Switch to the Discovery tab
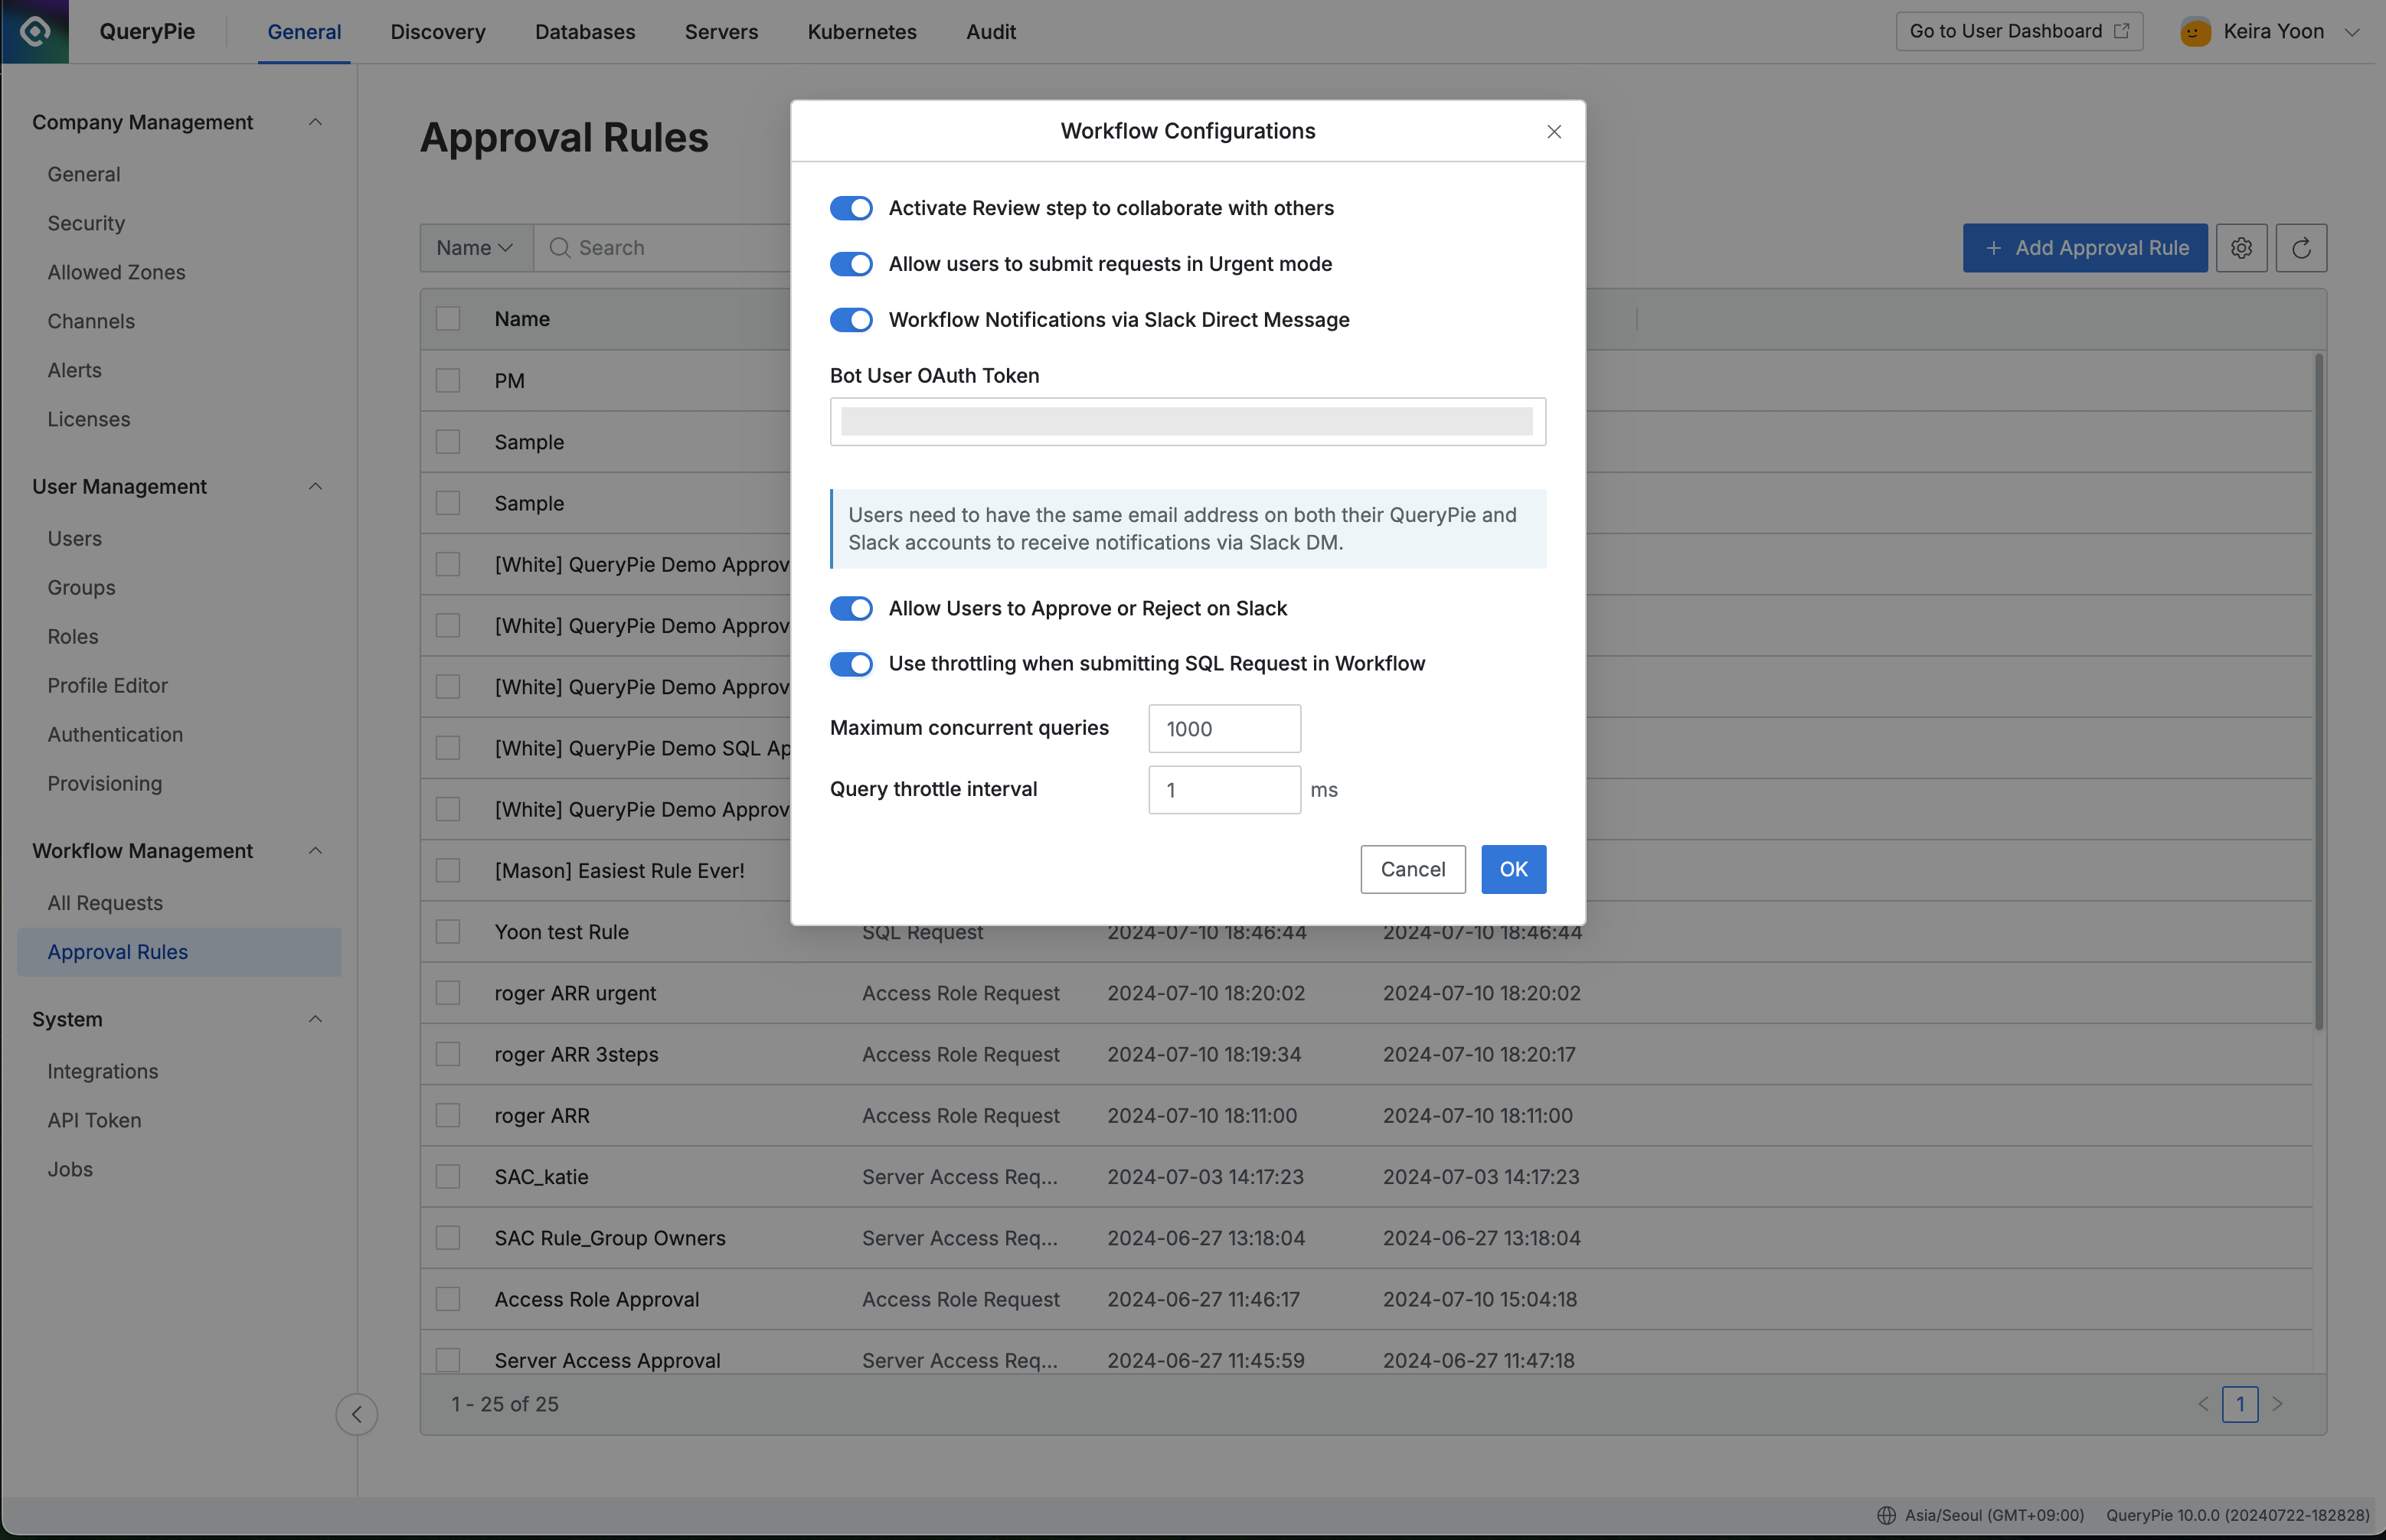Viewport: 2386px width, 1540px height. click(438, 30)
